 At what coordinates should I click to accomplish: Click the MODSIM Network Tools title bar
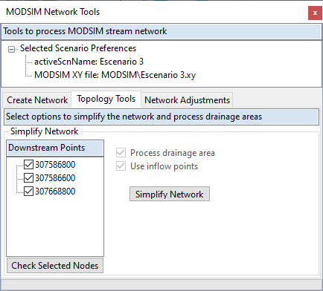pyautogui.click(x=154, y=12)
